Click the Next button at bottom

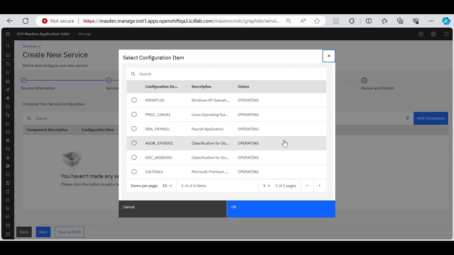(x=43, y=232)
